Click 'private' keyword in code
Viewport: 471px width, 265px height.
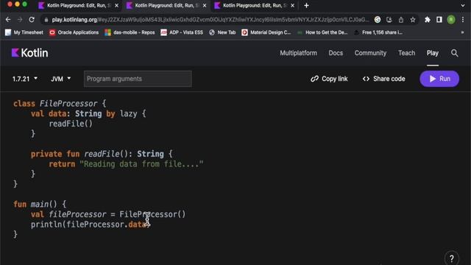46,154
